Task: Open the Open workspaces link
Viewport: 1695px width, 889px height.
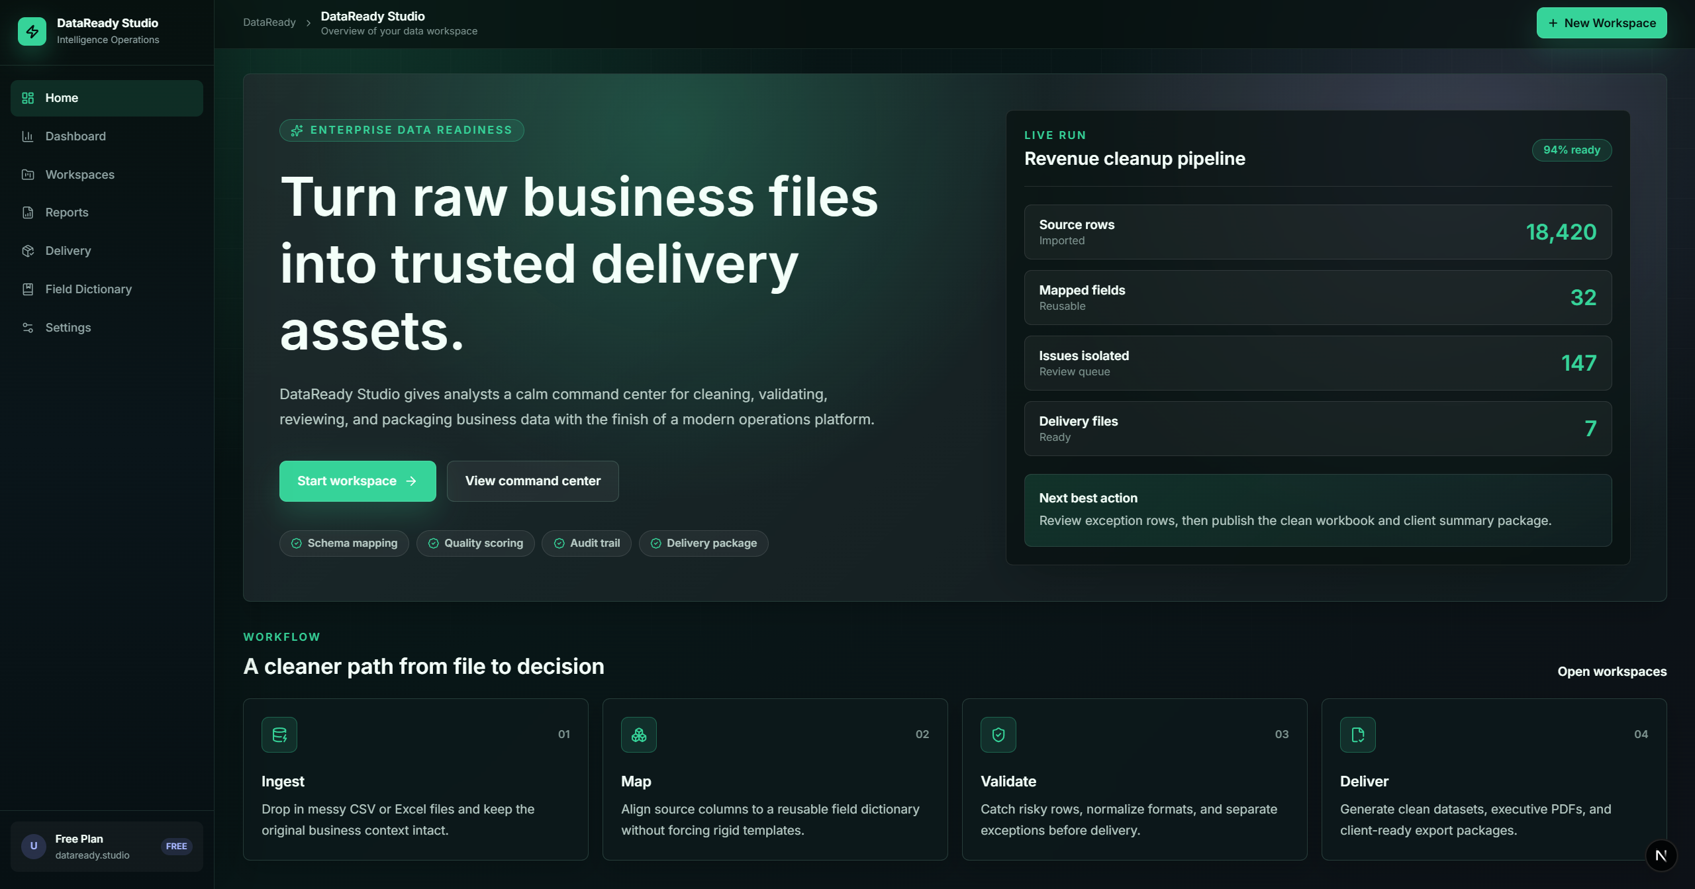Action: (1612, 671)
